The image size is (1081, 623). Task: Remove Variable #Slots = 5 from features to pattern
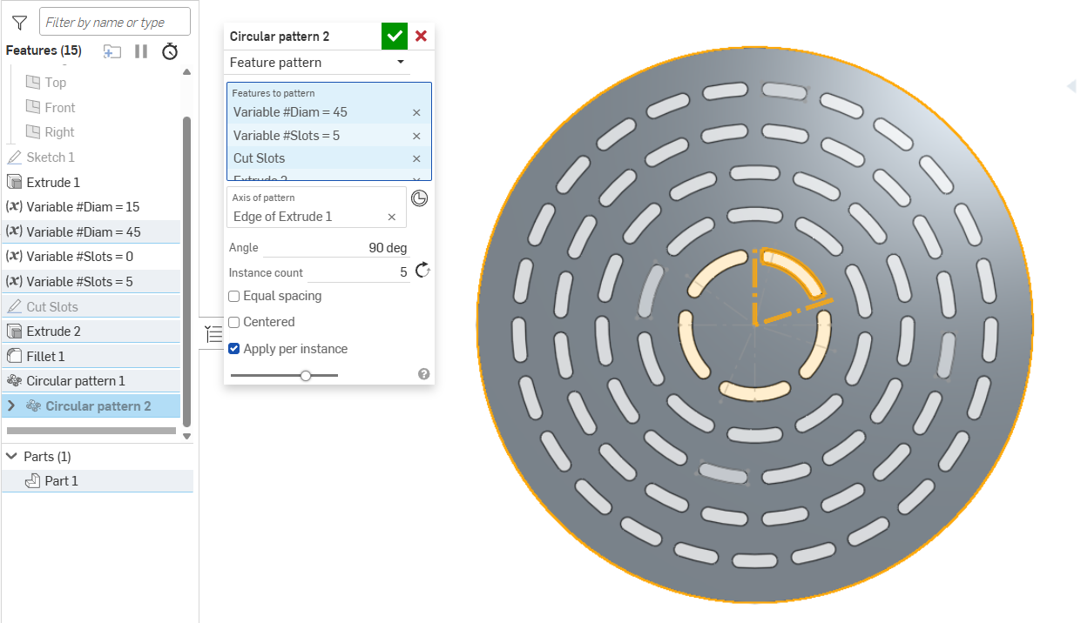[416, 136]
